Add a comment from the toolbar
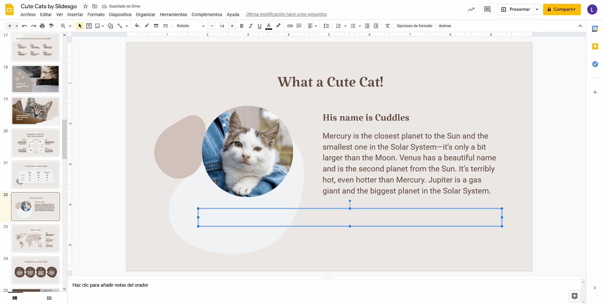Image resolution: width=603 pixels, height=304 pixels. [299, 26]
